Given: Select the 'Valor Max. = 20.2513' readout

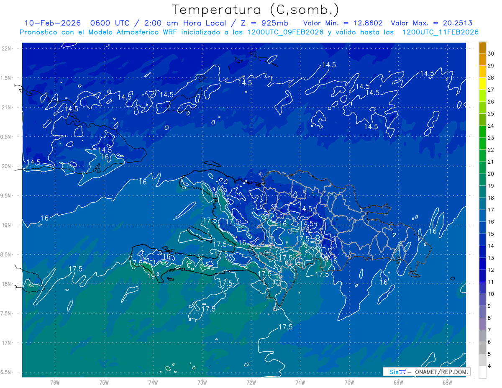Looking at the screenshot, I should [x=432, y=23].
